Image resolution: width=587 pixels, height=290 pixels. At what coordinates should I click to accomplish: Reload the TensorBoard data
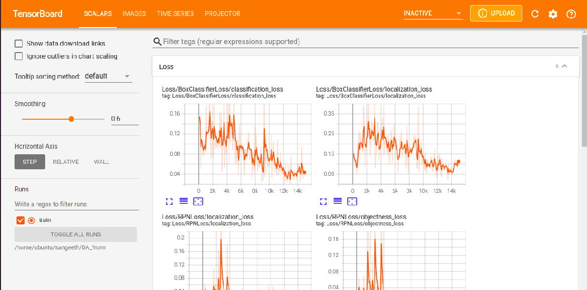(x=535, y=14)
